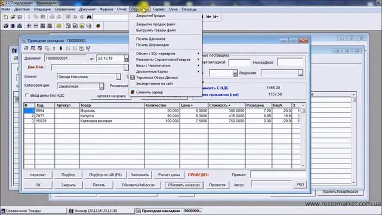Open file using the folder icon
The width and height of the screenshot is (382, 215).
tap(13, 17)
